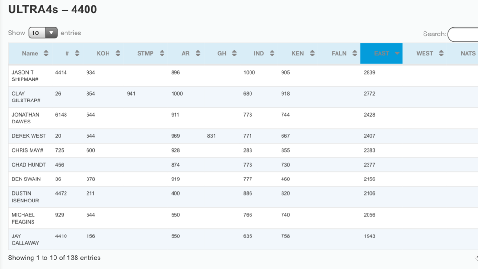Select the JASON T SHIPMAN# row name
The width and height of the screenshot is (478, 269).
25,76
